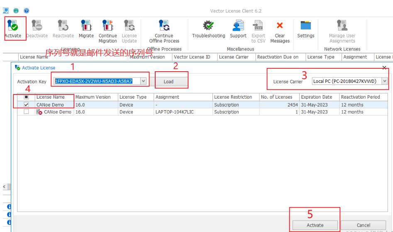Click the Load button
This screenshot has width=393, height=232.
[x=168, y=82]
